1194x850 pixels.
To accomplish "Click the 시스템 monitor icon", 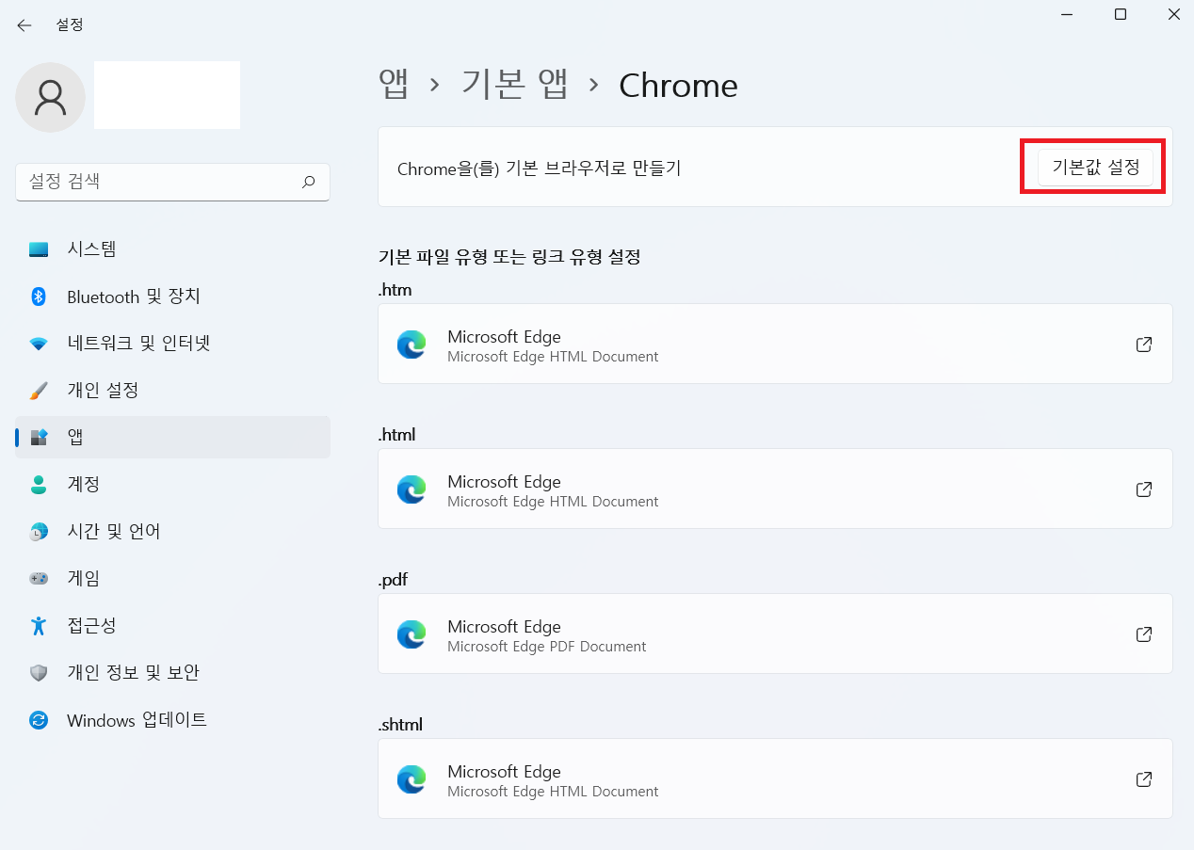I will 39,249.
